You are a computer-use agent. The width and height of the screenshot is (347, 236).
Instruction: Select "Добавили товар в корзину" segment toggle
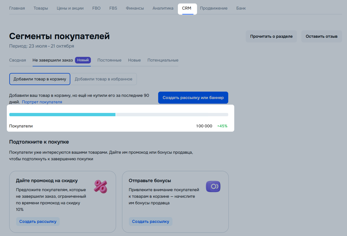point(40,79)
